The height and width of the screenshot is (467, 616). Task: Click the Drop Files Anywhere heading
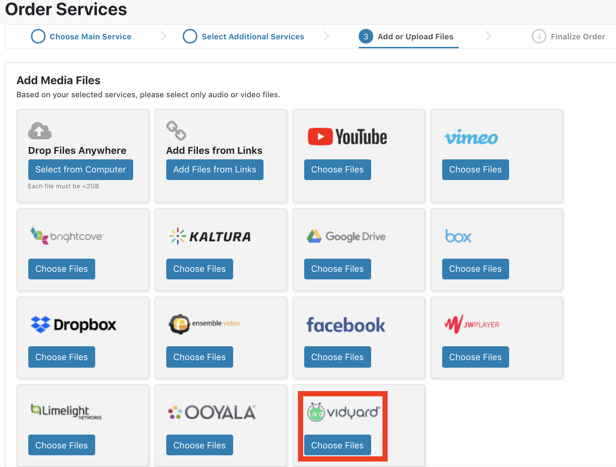77,150
